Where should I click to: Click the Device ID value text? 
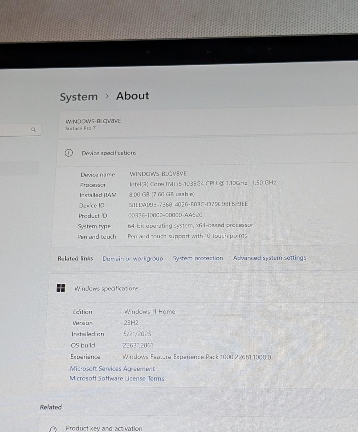(188, 204)
